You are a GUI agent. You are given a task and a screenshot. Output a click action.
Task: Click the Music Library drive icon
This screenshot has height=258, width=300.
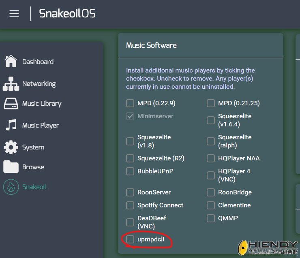(x=11, y=104)
